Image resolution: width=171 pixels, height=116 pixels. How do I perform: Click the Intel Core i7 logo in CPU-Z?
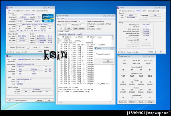click(48, 18)
